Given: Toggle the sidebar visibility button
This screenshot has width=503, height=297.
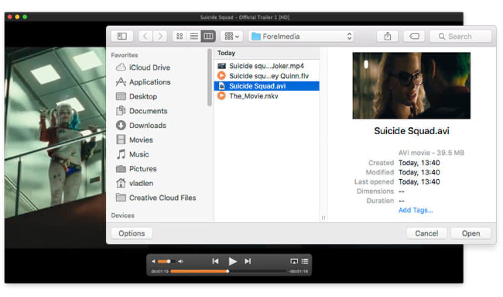Looking at the screenshot, I should click(122, 36).
